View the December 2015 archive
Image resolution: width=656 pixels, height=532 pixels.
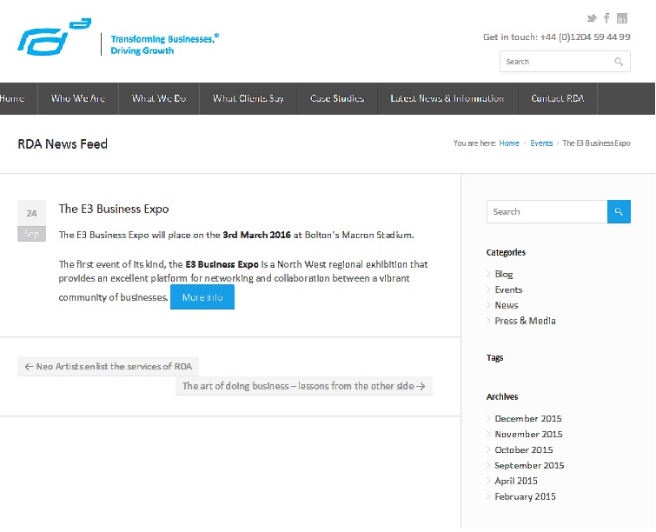point(528,419)
